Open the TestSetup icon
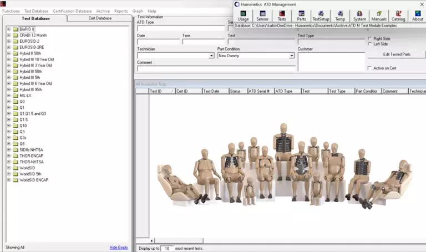 tap(321, 16)
